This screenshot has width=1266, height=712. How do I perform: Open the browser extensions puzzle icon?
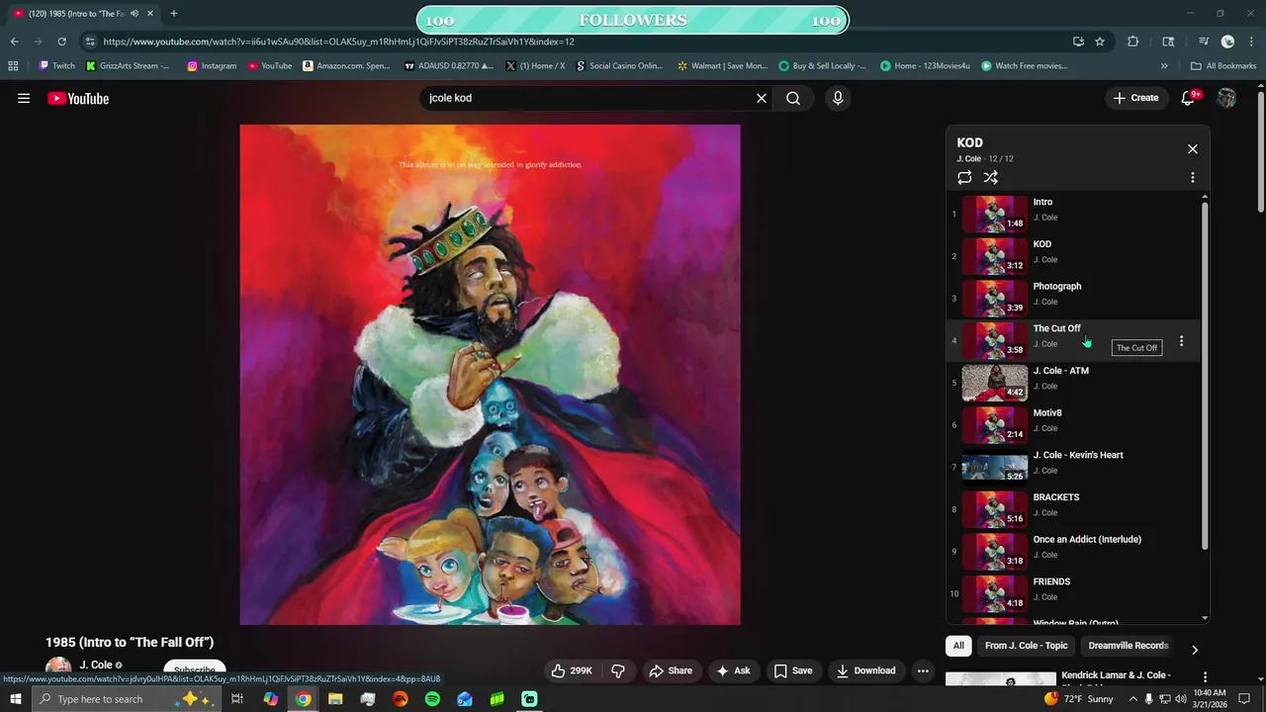click(1133, 42)
